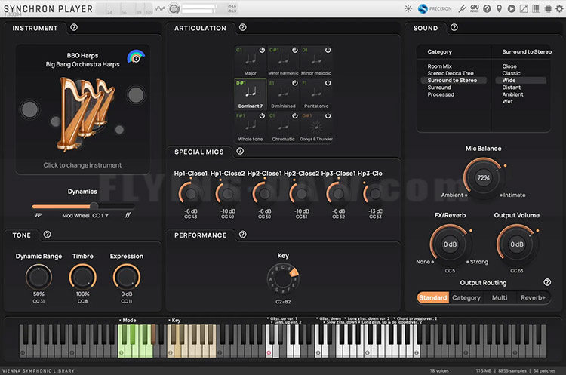The width and height of the screenshot is (566, 375).
Task: Choose the Room Mix category
Action: click(440, 66)
